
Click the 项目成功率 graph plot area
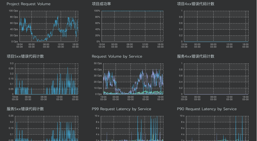point(132,26)
